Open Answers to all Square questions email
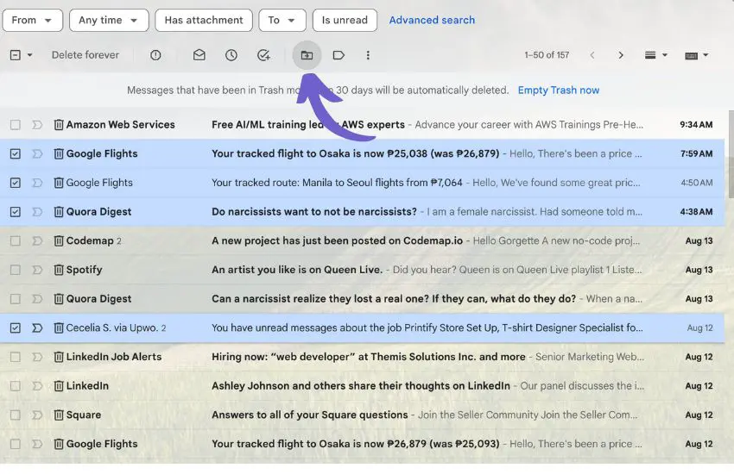Image resolution: width=734 pixels, height=474 pixels. 363,415
